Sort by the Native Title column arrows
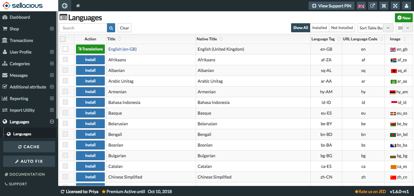This screenshot has width=414, height=196. (x=221, y=39)
